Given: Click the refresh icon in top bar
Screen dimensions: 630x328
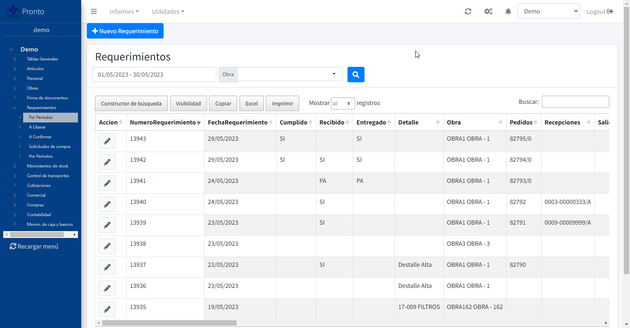Looking at the screenshot, I should pyautogui.click(x=468, y=11).
